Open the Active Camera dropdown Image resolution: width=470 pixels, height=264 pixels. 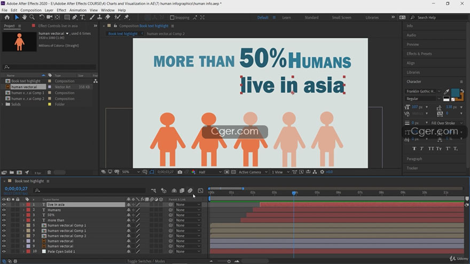(x=253, y=172)
